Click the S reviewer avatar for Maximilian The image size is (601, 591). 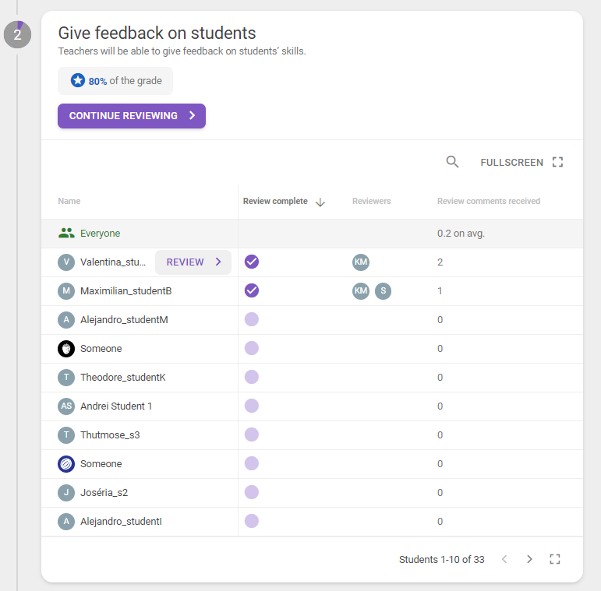383,291
